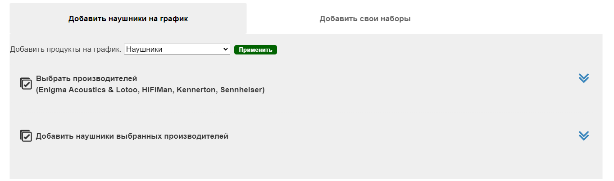Click the Выбрать производителей heading
614x181 pixels.
point(86,78)
